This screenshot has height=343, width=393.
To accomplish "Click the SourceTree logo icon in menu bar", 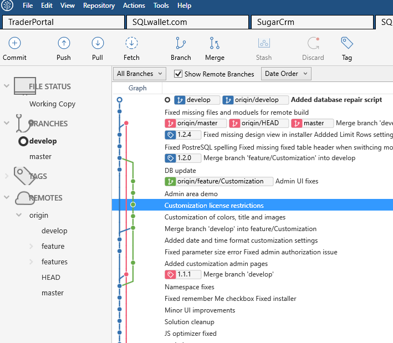I will (7, 5).
